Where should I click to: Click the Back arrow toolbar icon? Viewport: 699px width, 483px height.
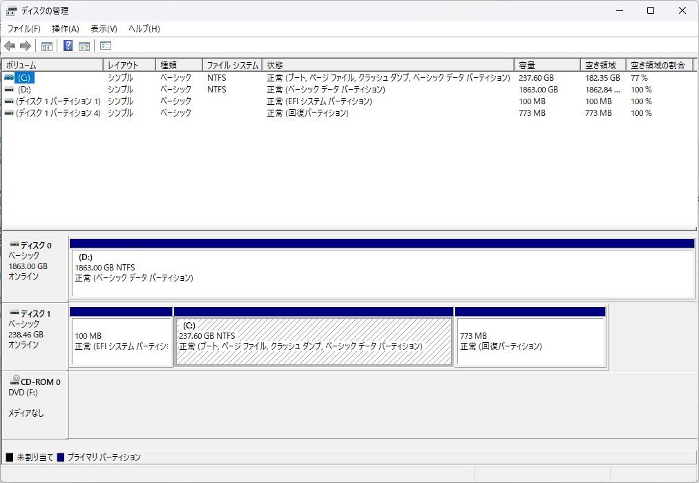click(x=10, y=46)
